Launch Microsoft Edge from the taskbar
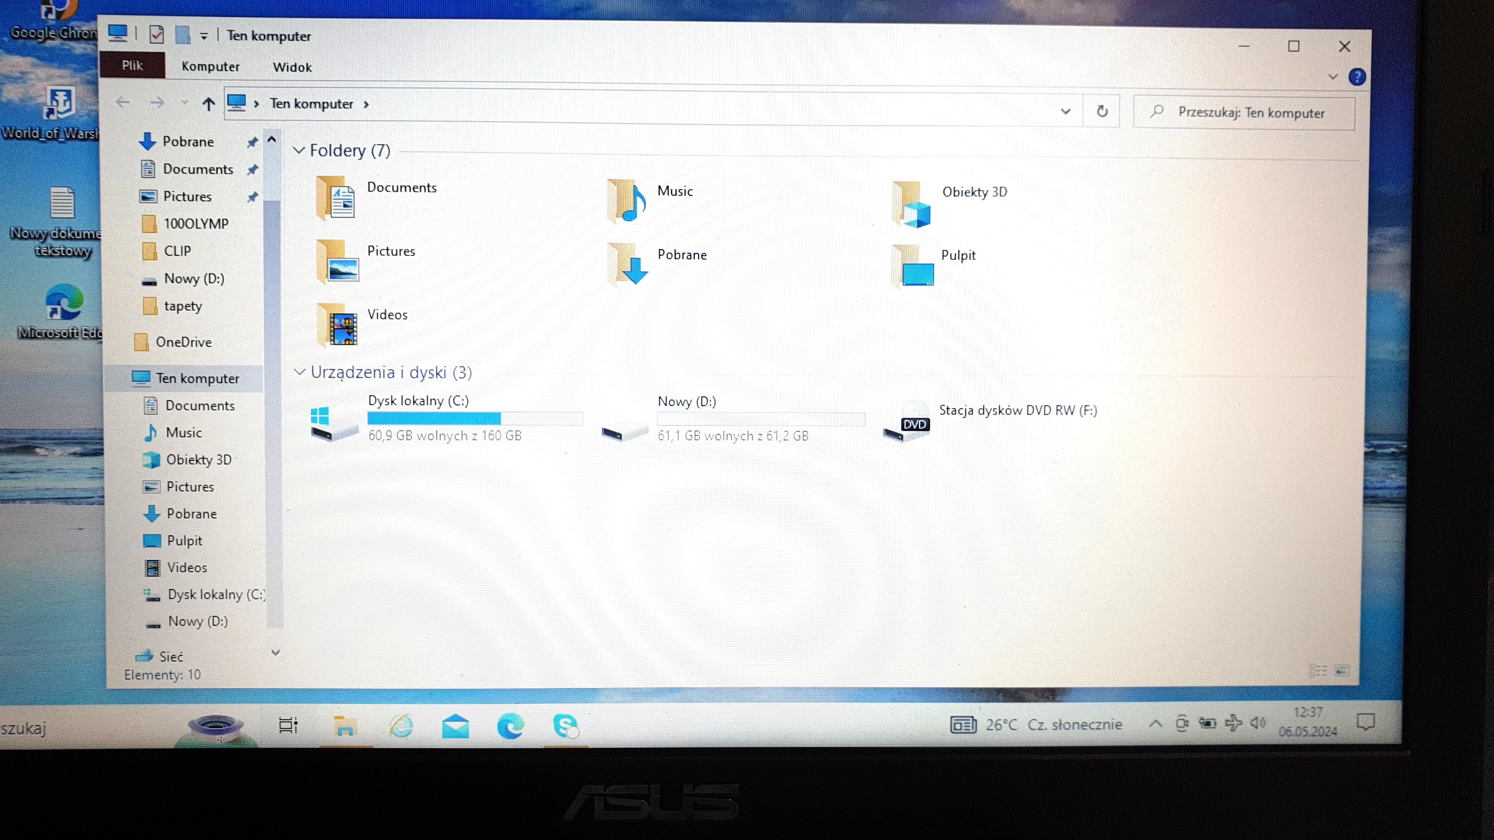 510,726
